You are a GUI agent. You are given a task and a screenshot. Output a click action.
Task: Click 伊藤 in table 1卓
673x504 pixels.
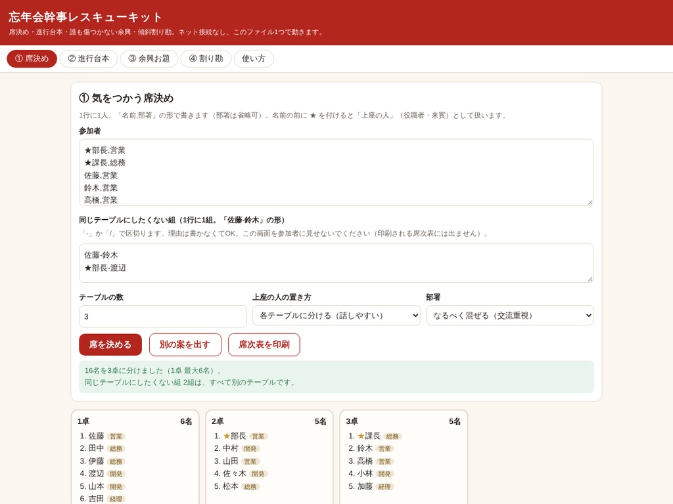tap(96, 461)
